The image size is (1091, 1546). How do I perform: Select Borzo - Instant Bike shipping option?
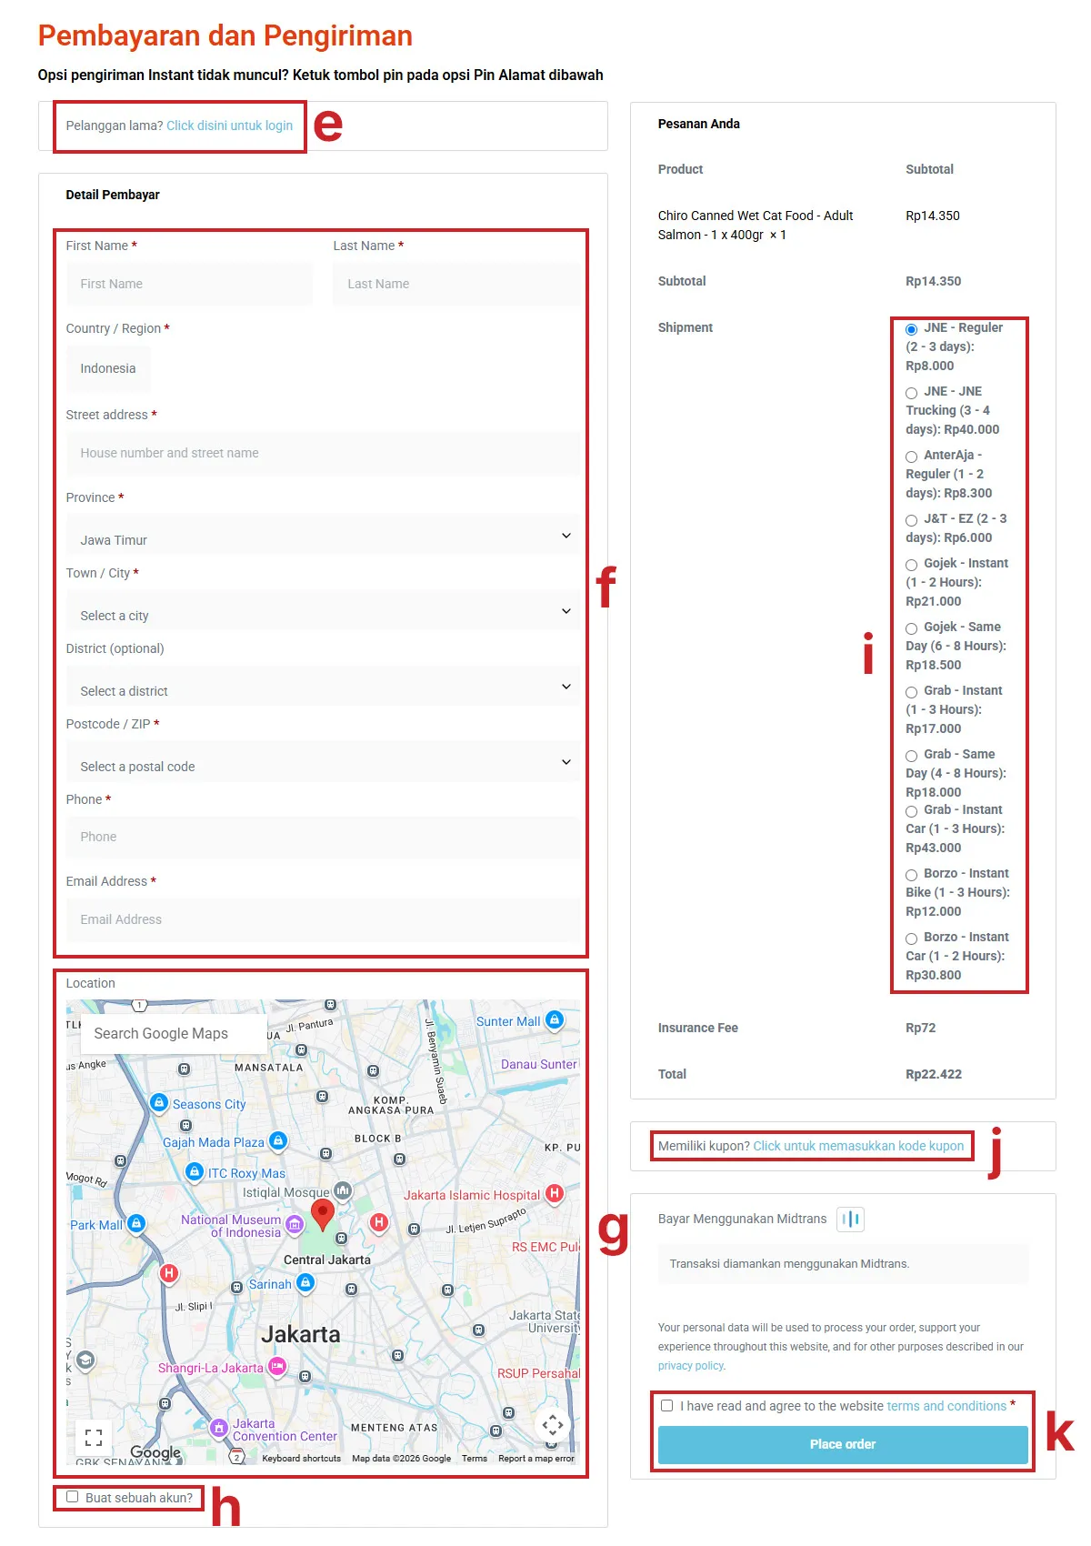[x=911, y=875]
